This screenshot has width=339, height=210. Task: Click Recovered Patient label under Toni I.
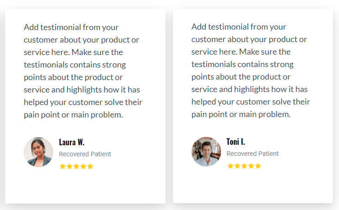(x=253, y=154)
